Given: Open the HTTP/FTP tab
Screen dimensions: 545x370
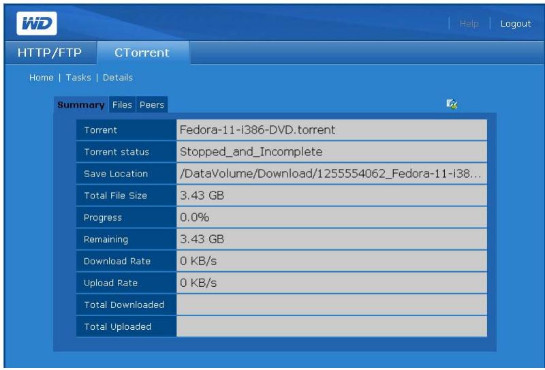Looking at the screenshot, I should point(50,52).
